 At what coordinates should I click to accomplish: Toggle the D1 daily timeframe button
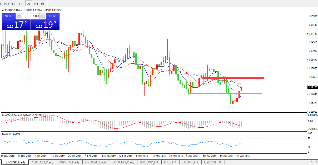coord(28,4)
